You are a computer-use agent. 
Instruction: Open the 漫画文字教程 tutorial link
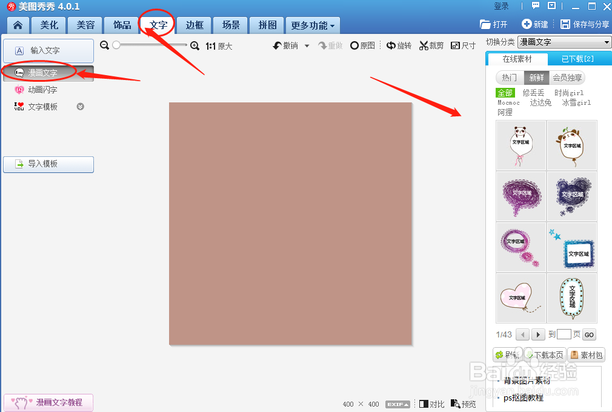click(x=48, y=402)
